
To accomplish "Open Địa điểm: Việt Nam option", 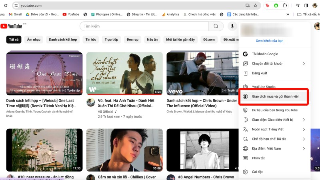I will coord(274,148).
